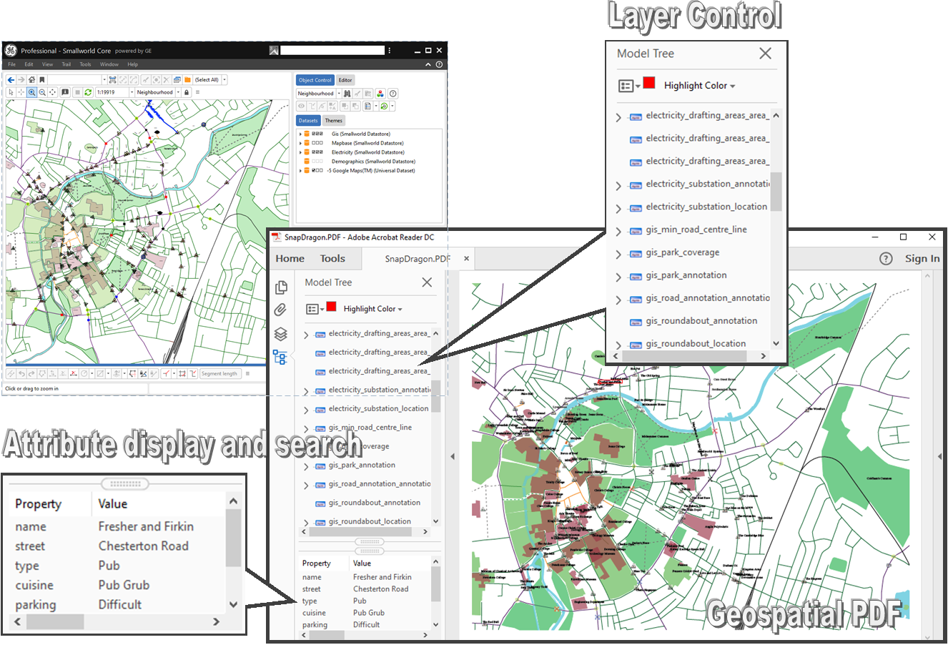Select the Datasets tab in Smallworld
Image resolution: width=948 pixels, height=650 pixels.
pos(308,121)
